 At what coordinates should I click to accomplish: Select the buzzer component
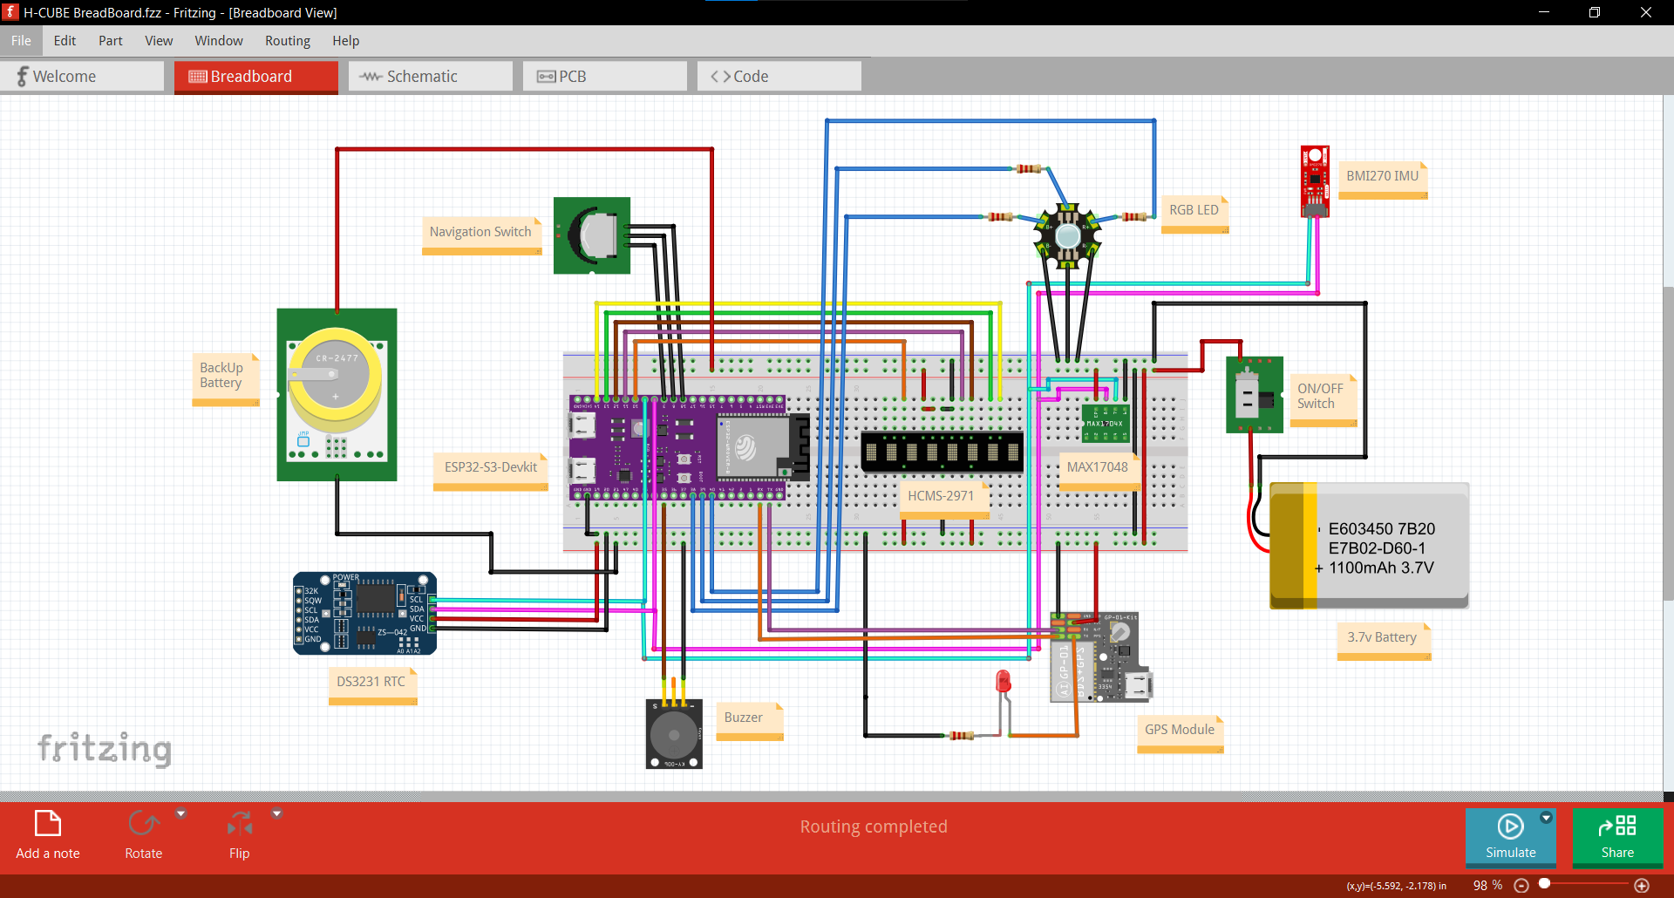(674, 733)
